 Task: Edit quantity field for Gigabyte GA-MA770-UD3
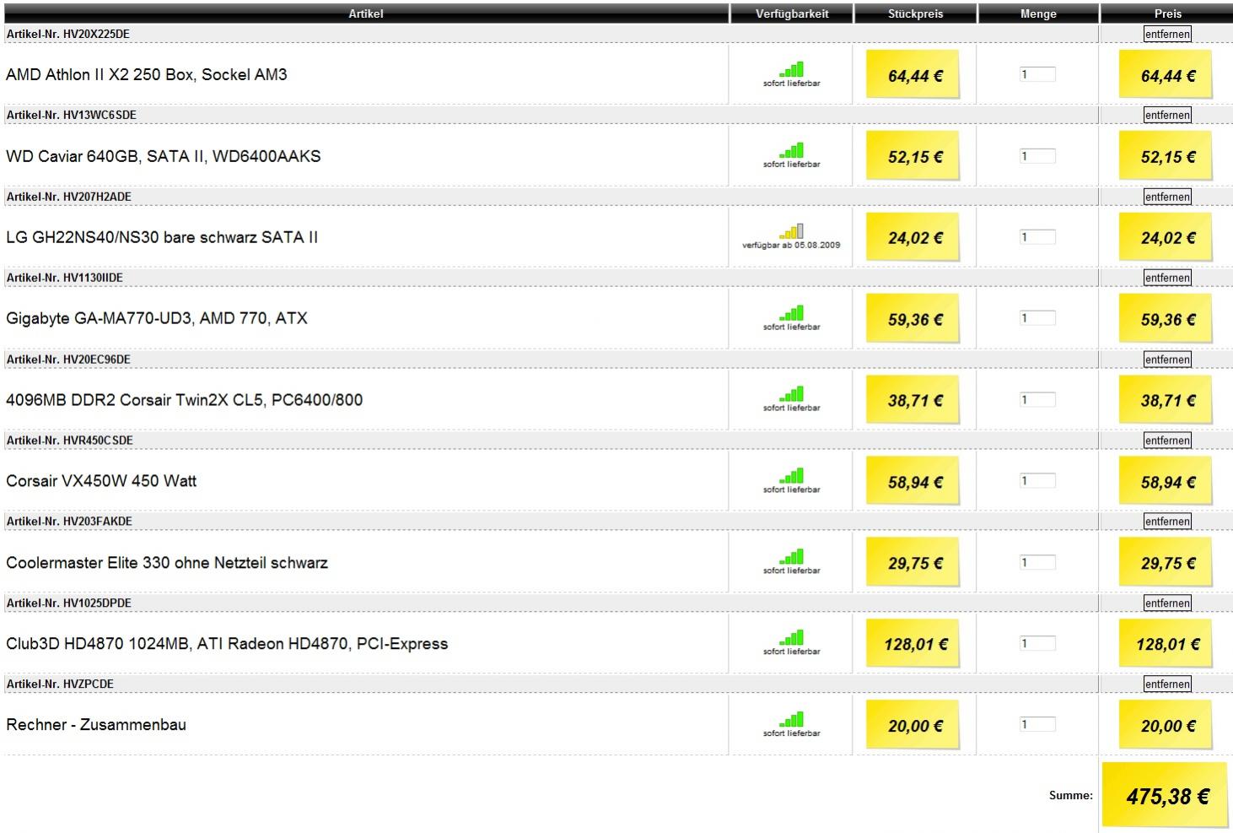click(1037, 318)
